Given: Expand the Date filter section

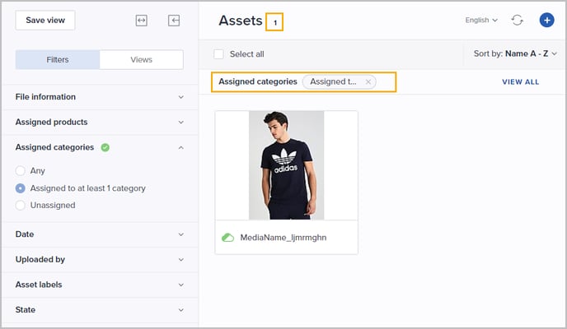Looking at the screenshot, I should (x=100, y=234).
